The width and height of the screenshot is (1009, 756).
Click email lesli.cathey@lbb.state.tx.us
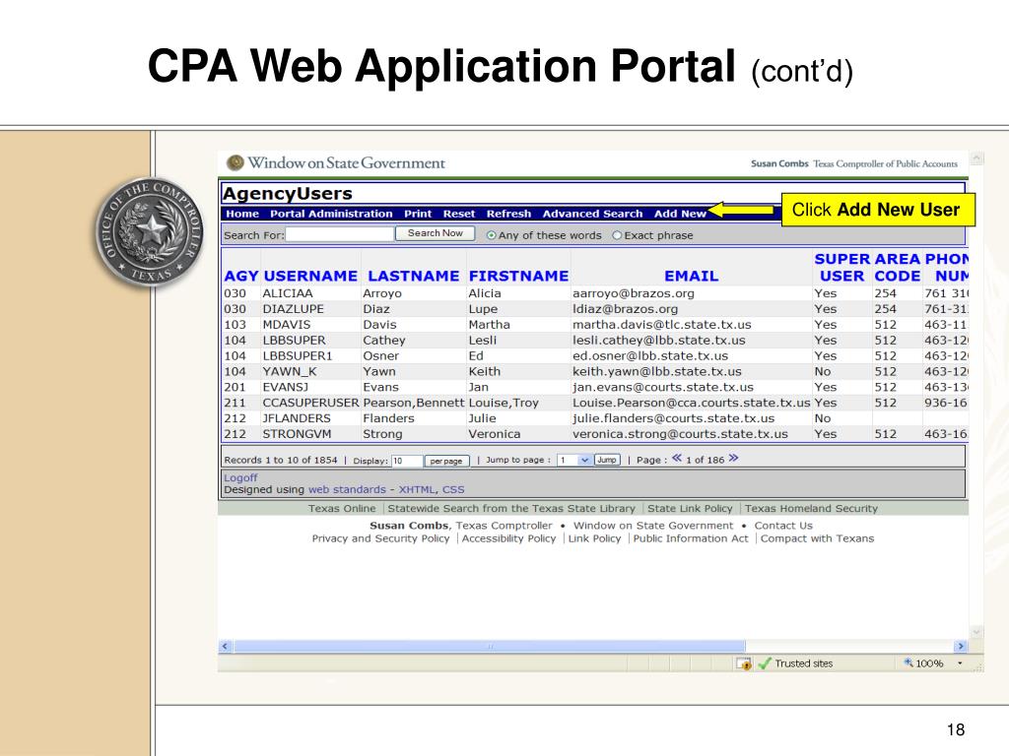[x=659, y=340]
